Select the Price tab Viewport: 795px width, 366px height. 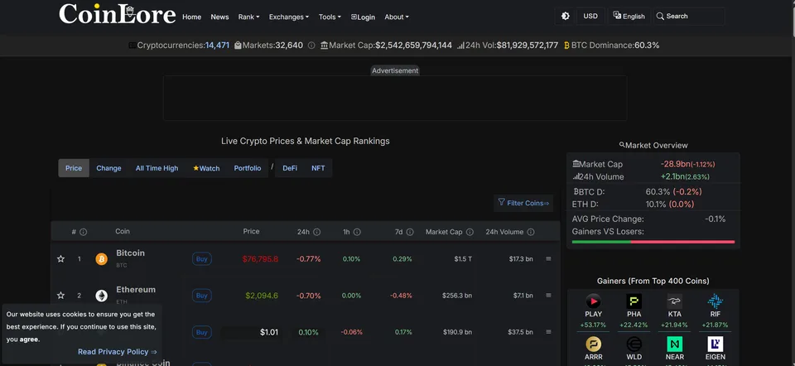[74, 168]
